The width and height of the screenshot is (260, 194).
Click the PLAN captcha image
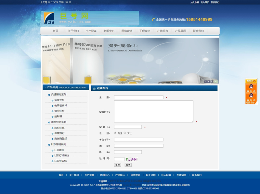pos(131,159)
